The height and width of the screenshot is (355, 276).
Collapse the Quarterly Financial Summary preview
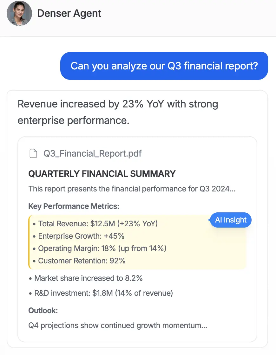tap(102, 174)
